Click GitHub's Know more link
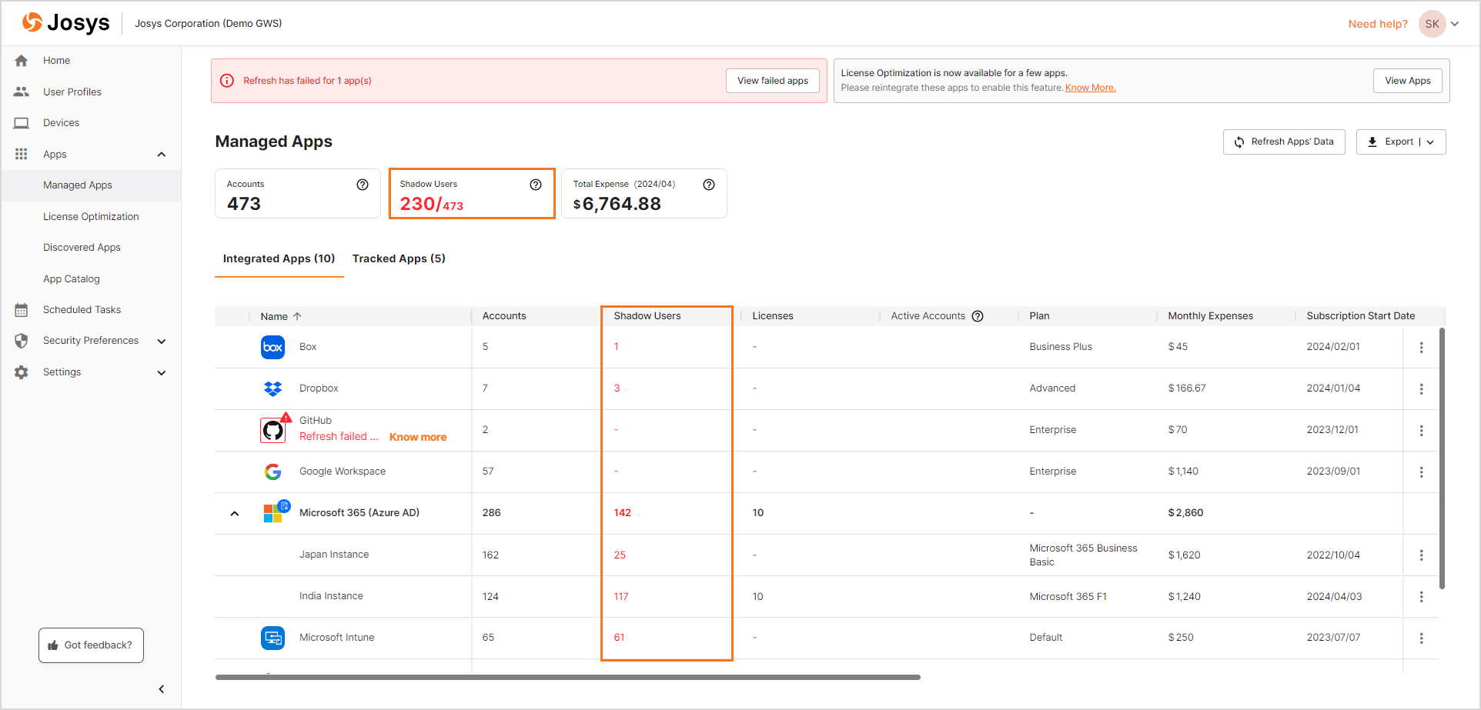Image resolution: width=1481 pixels, height=710 pixels. coord(418,437)
